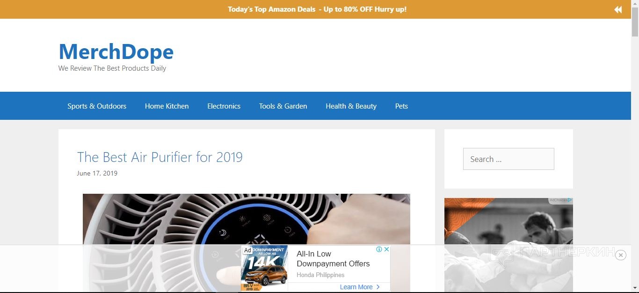The image size is (639, 293).
Task: Open The Best Air Purifier for 2019 article
Action: click(160, 157)
